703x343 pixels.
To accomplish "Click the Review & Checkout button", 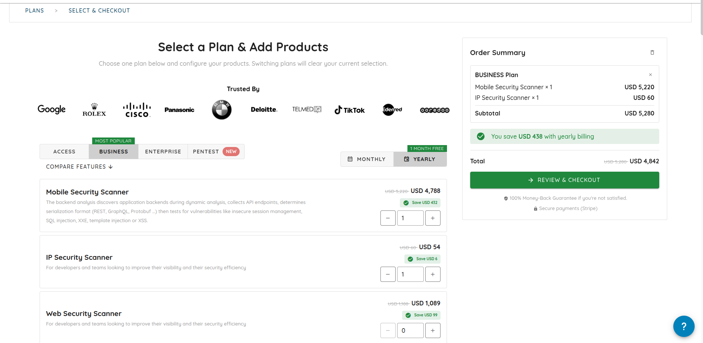I will tap(564, 180).
